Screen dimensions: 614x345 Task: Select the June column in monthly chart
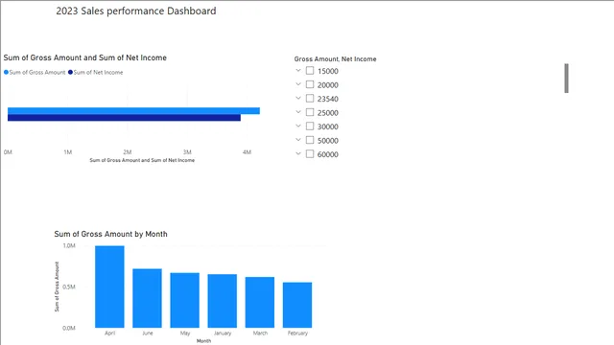tap(147, 298)
